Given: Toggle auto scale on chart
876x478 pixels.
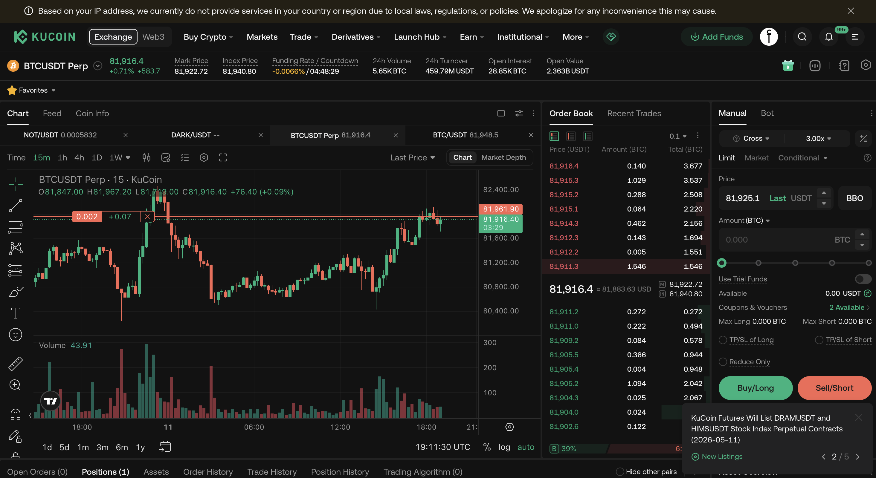Looking at the screenshot, I should pos(526,447).
